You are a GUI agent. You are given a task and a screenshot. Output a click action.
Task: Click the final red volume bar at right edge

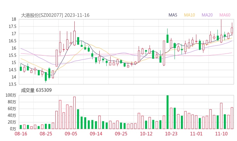[x=232, y=118]
